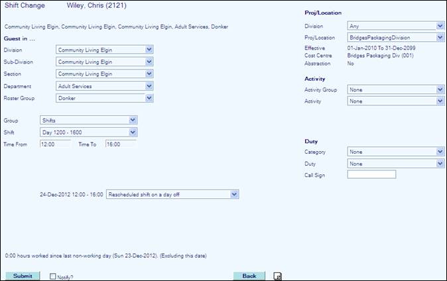This screenshot has width=447, height=281.
Task: Click the Time From input field
Action: [x=55, y=144]
